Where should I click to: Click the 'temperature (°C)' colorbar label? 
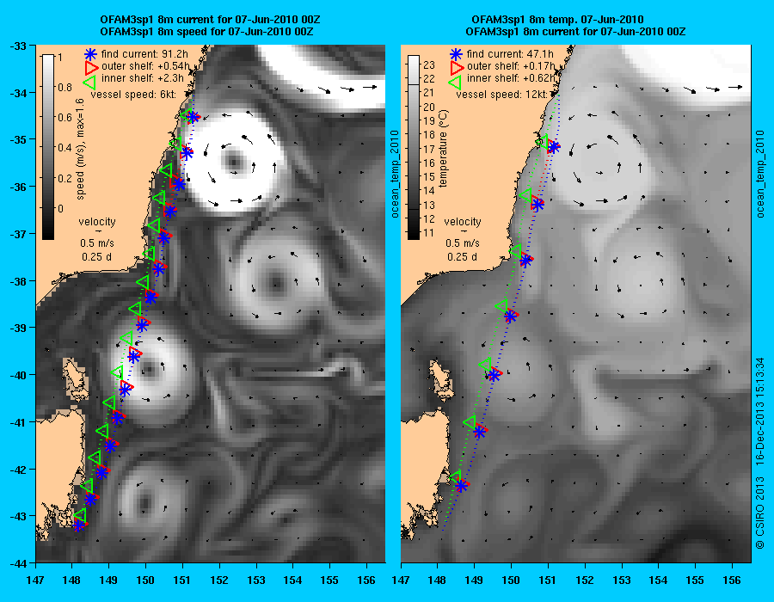point(443,148)
